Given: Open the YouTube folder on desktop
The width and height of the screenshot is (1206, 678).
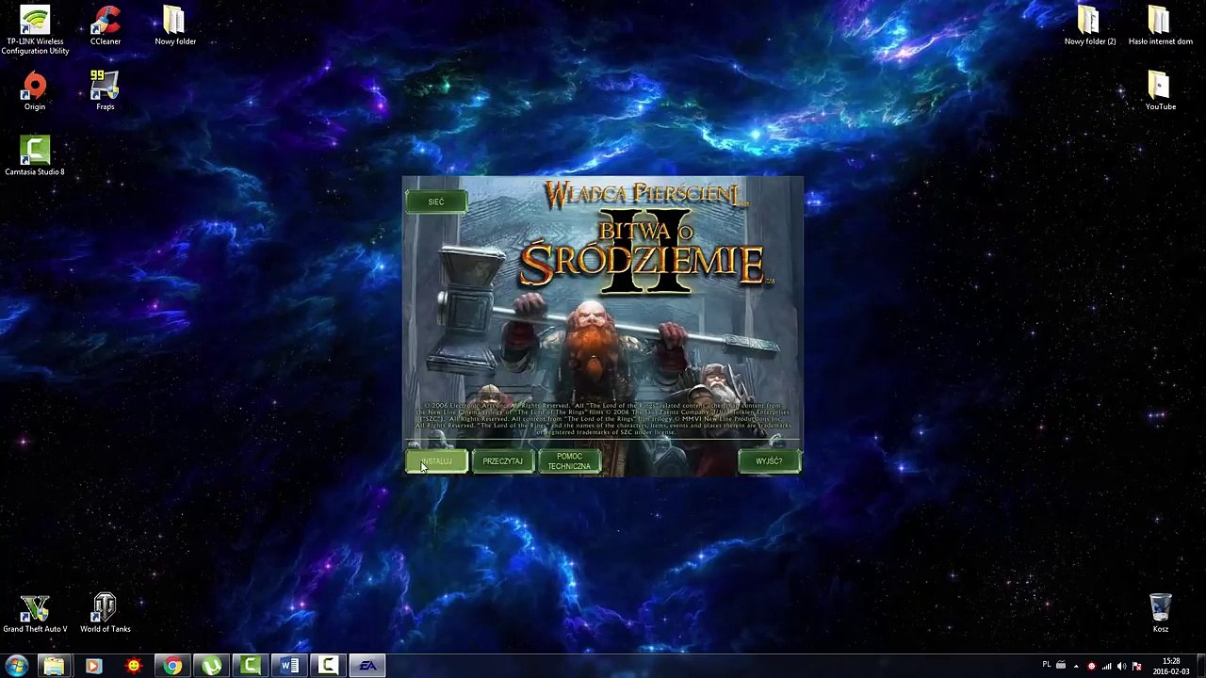Looking at the screenshot, I should coord(1160,91).
